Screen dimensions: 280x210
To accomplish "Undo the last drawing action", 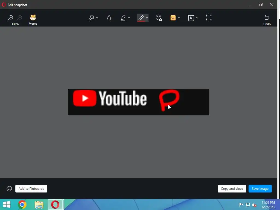I will point(267,20).
